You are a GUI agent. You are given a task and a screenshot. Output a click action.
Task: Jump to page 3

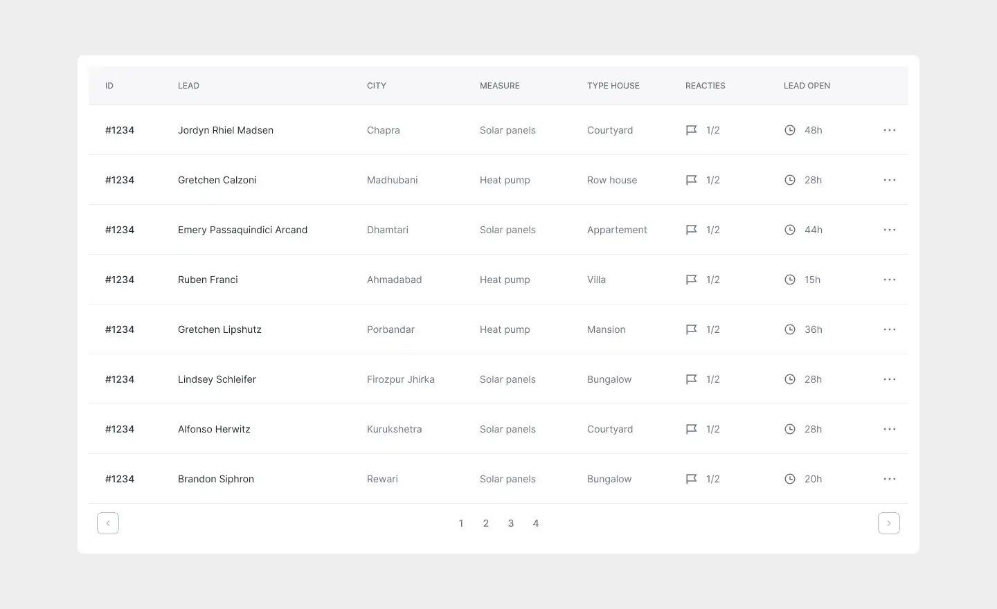pyautogui.click(x=511, y=523)
